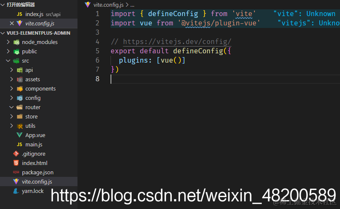
Task: Expand the api folder chevron
Action: click(12, 70)
